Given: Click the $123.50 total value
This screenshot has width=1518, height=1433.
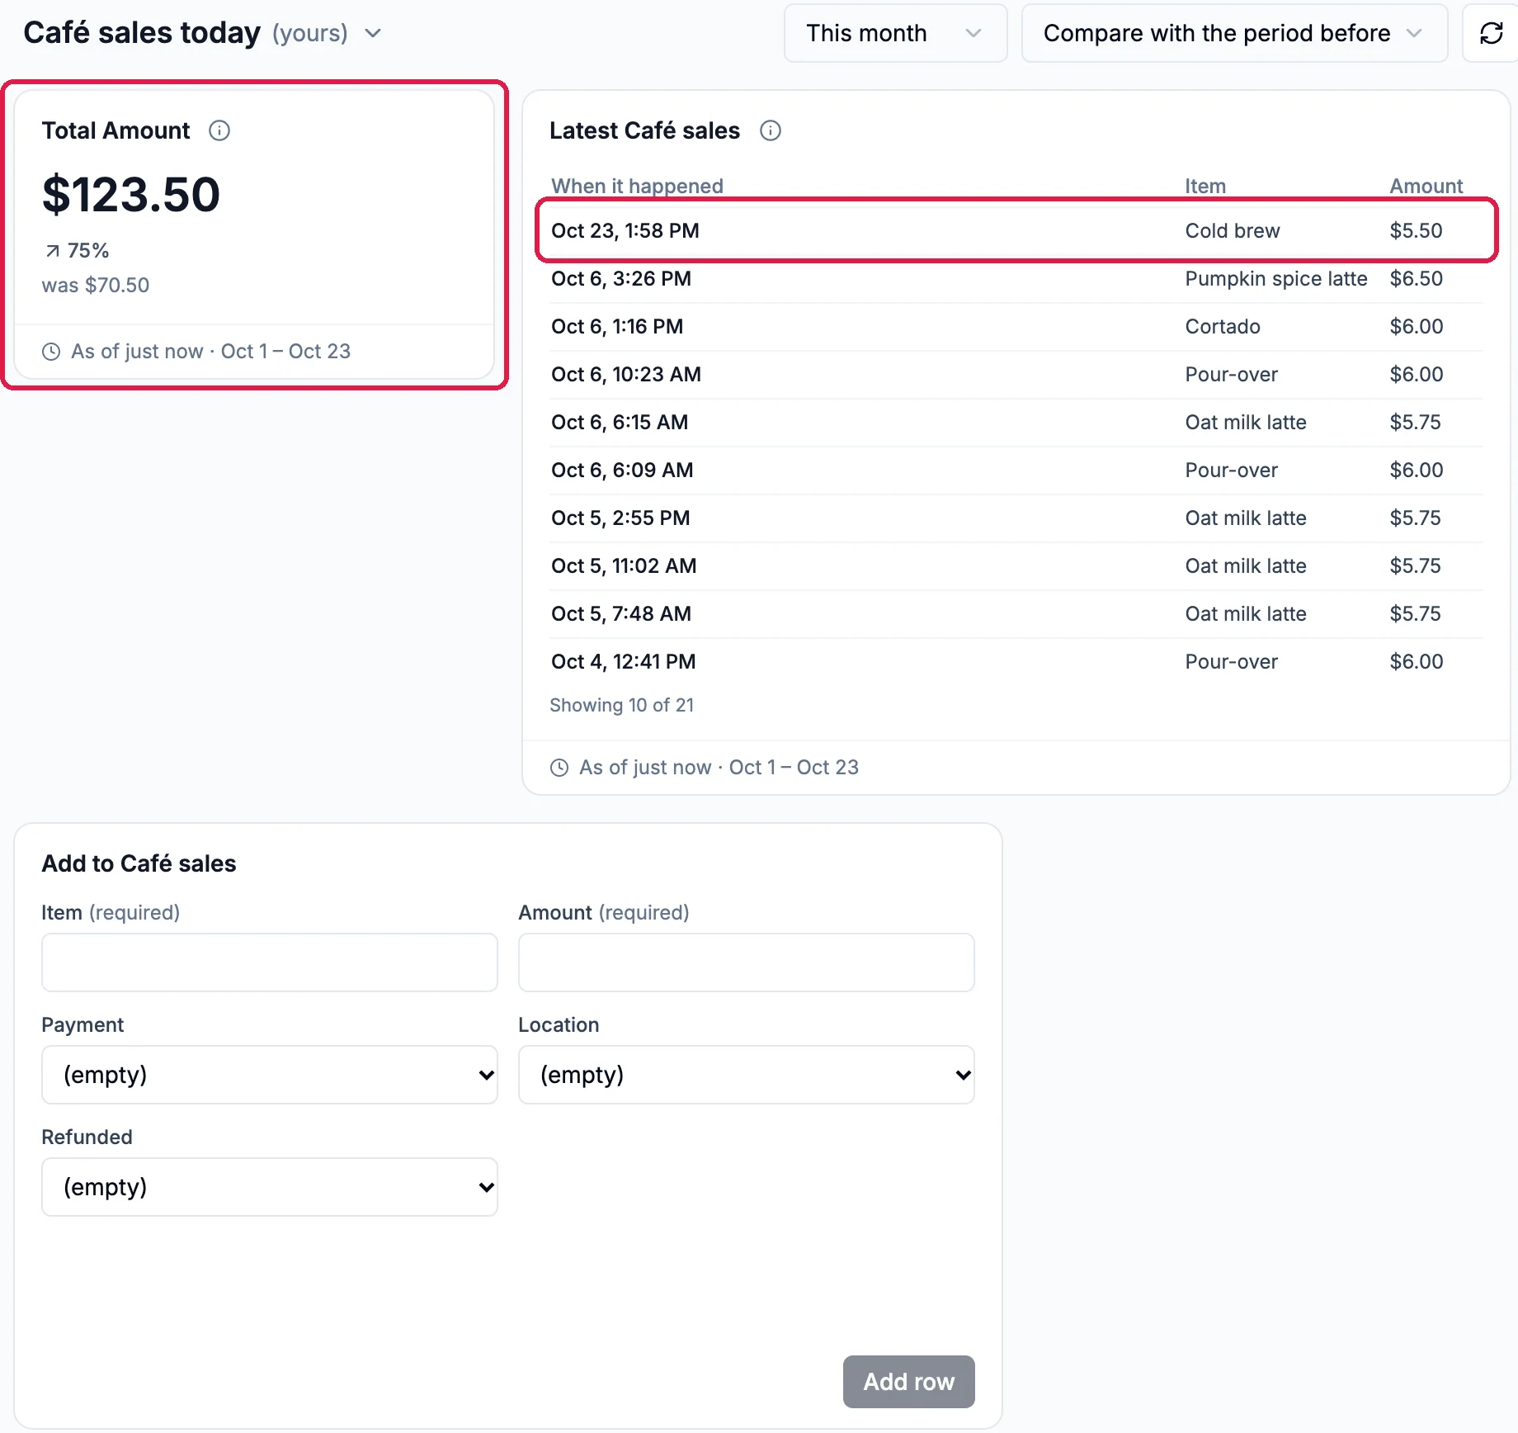Looking at the screenshot, I should click(x=131, y=195).
